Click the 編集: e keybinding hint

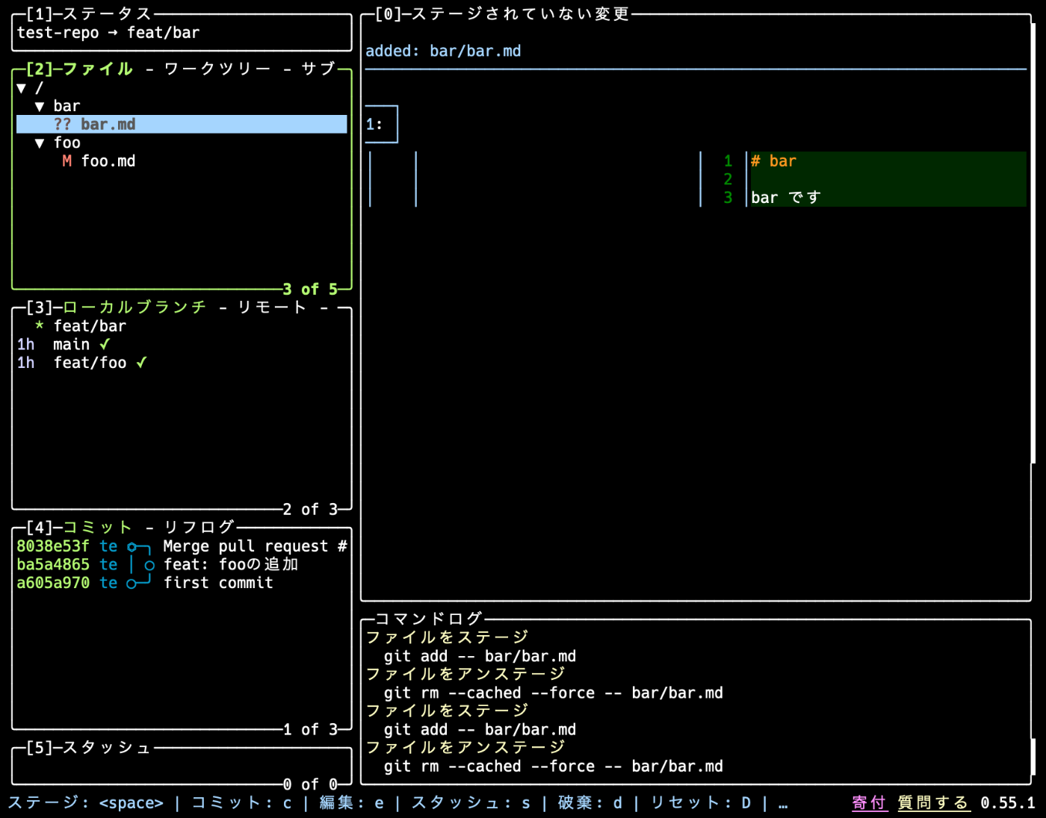click(x=352, y=803)
